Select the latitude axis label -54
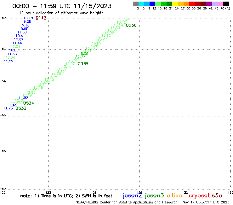 pos(3,81)
